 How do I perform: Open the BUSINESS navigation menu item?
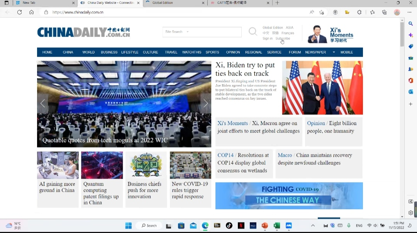109,52
